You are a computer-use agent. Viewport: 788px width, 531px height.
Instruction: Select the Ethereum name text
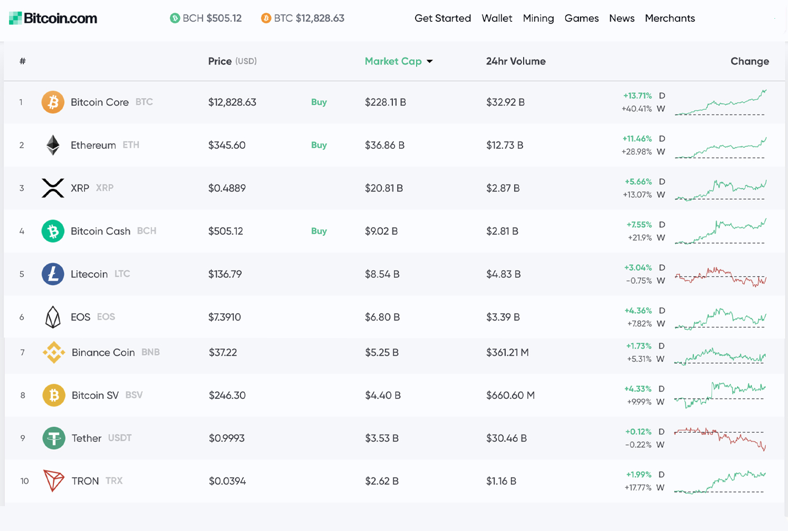tap(93, 145)
